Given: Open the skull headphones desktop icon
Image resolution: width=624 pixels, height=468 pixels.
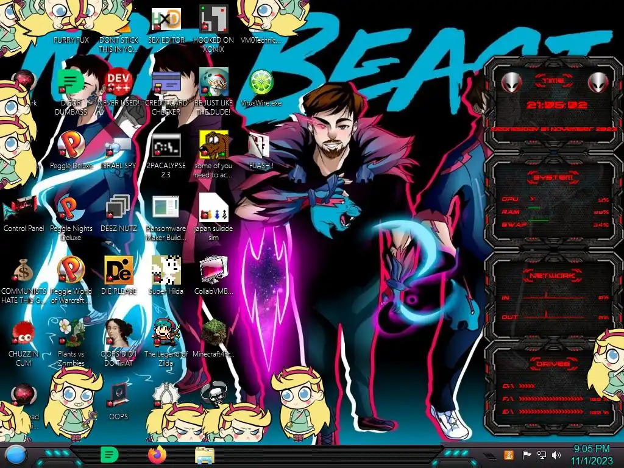Looking at the screenshot, I should pyautogui.click(x=214, y=394).
